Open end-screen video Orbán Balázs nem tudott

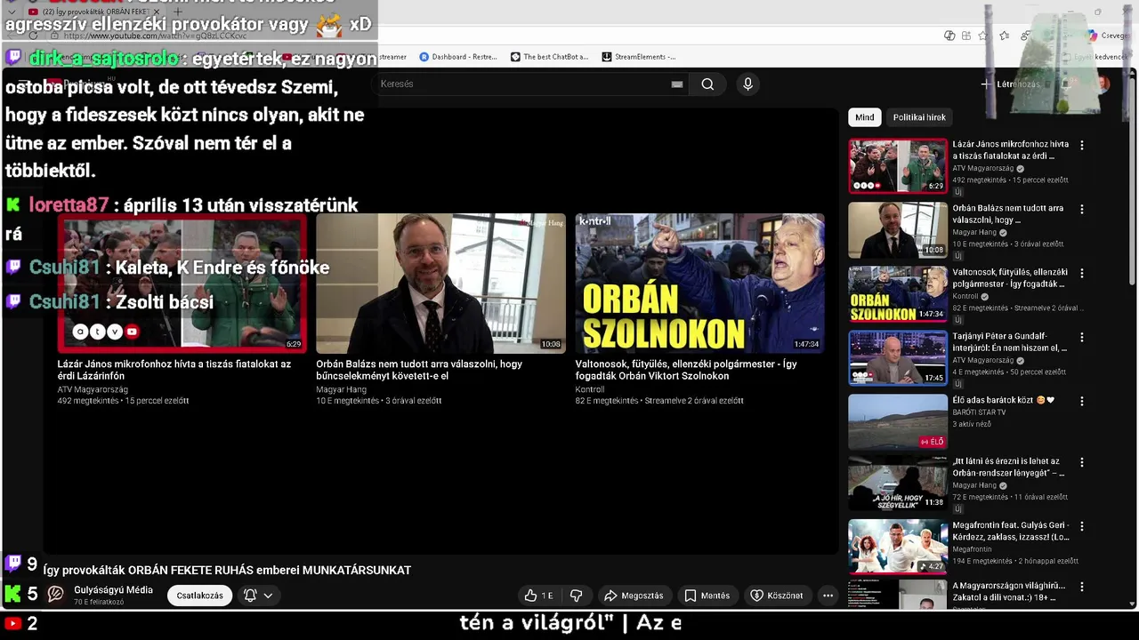tap(440, 283)
